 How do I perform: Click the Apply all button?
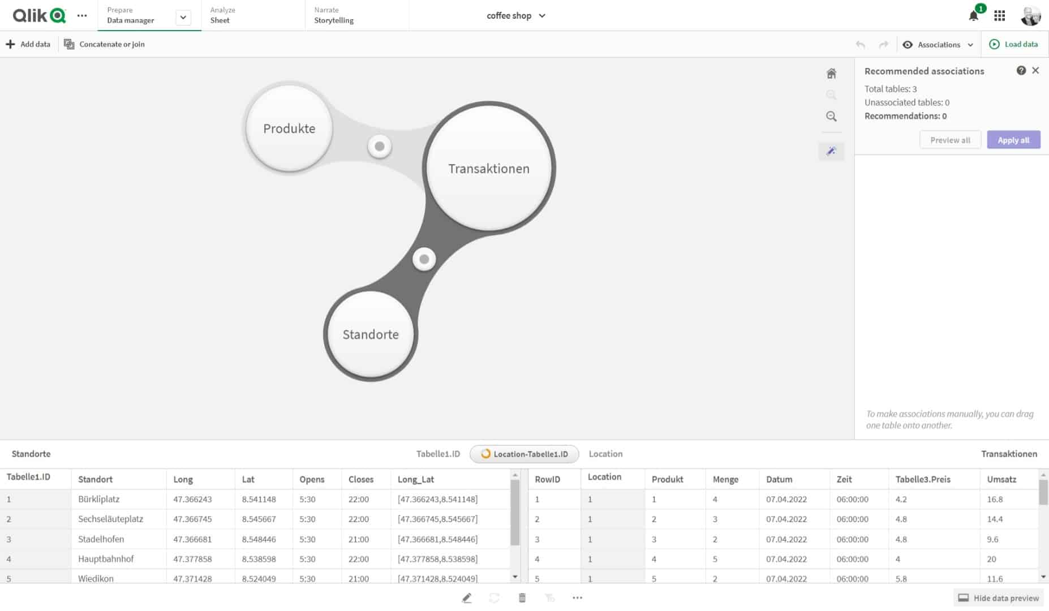click(1013, 140)
